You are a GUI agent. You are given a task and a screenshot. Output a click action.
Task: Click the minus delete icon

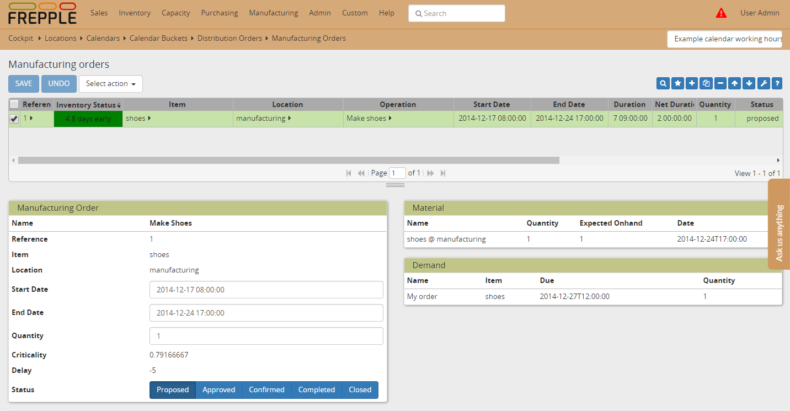pyautogui.click(x=720, y=83)
